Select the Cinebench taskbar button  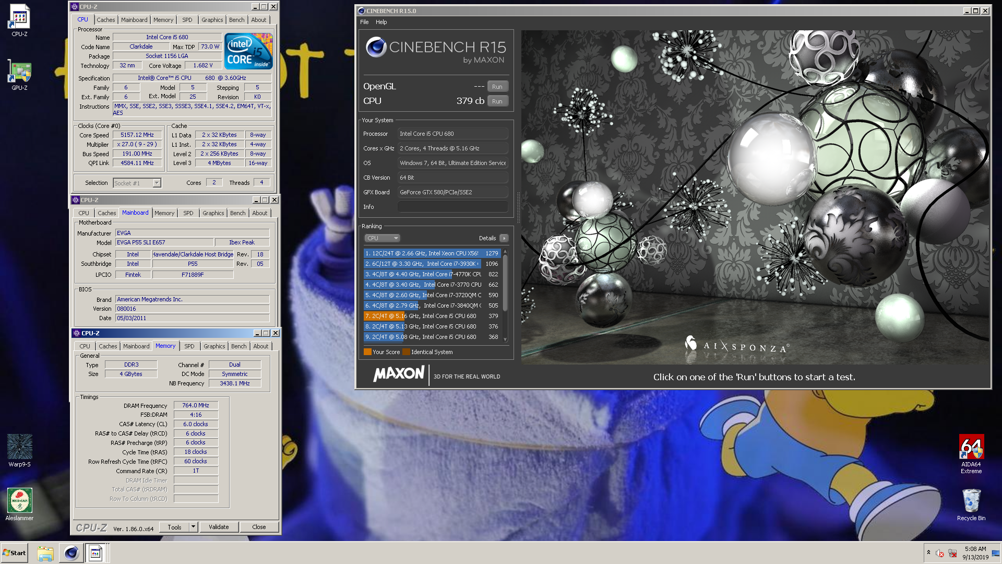[71, 553]
